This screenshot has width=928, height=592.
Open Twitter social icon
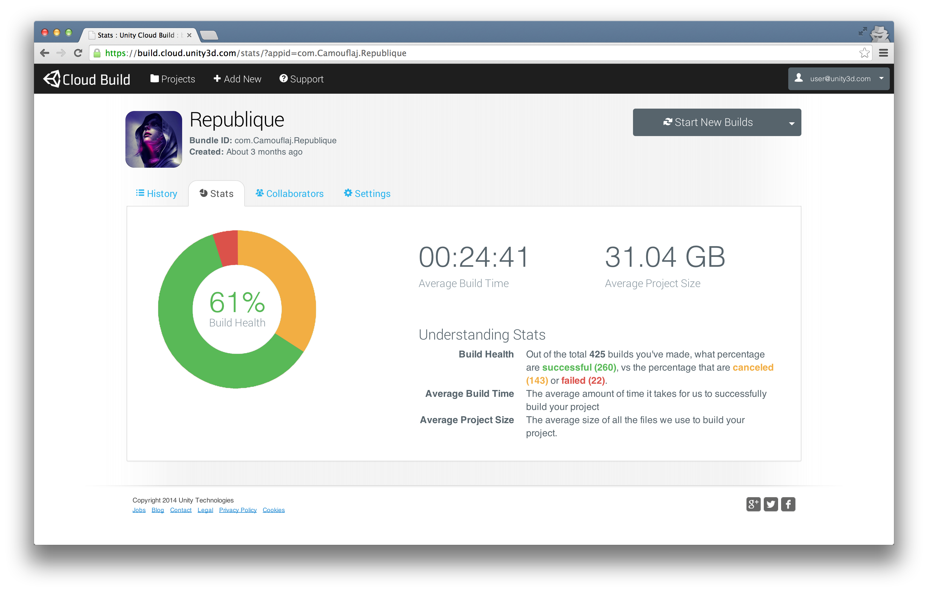coord(771,504)
